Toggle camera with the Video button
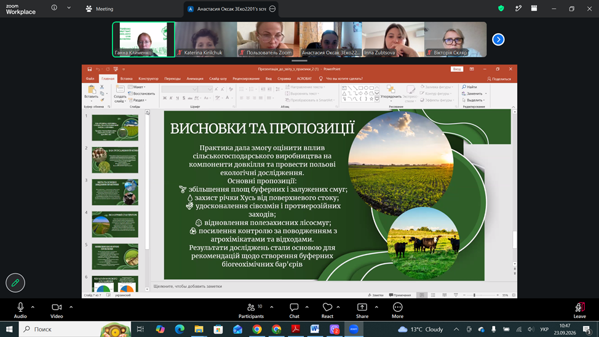 [x=57, y=311]
